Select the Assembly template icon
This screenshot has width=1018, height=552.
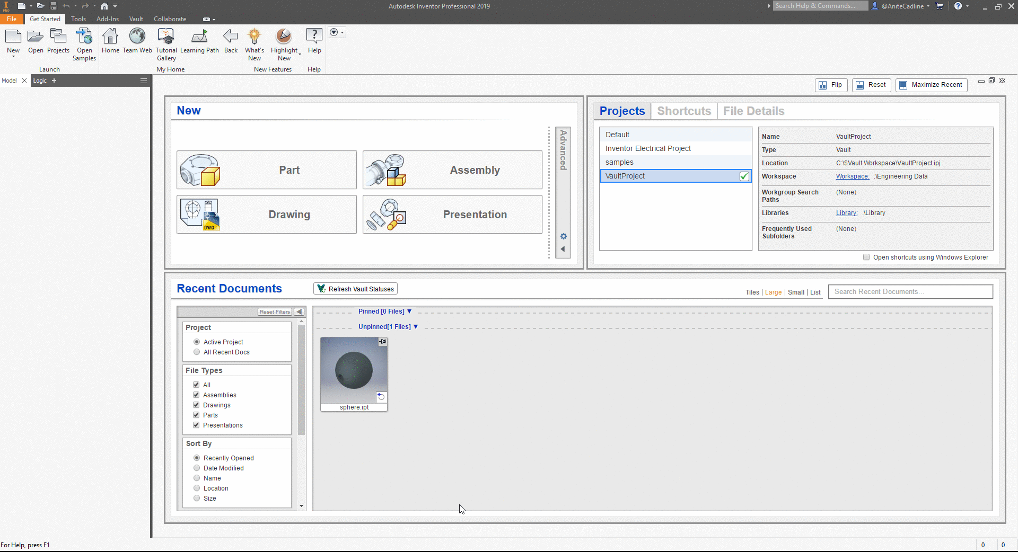click(x=452, y=170)
